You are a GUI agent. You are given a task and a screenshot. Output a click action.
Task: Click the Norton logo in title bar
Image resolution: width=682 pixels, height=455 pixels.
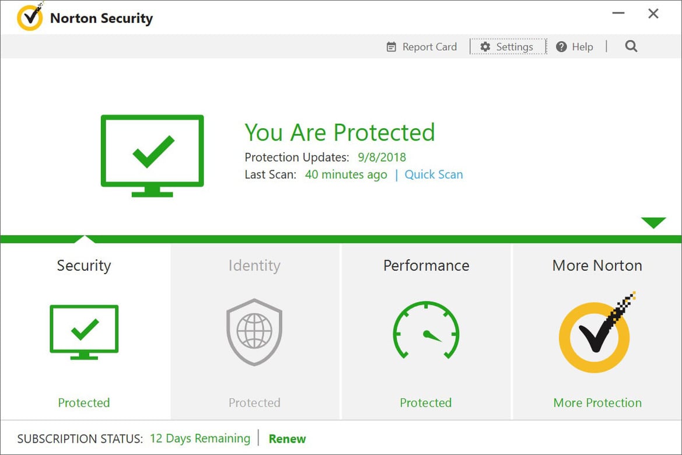[30, 16]
